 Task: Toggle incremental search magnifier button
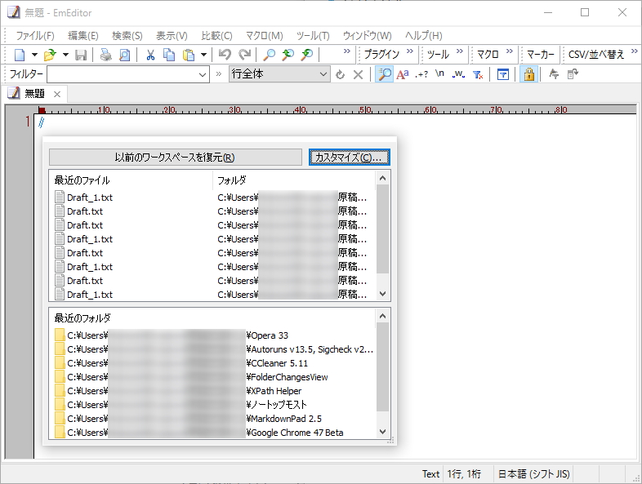tap(384, 74)
